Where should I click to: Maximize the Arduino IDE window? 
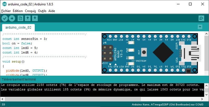[x=190, y=4]
